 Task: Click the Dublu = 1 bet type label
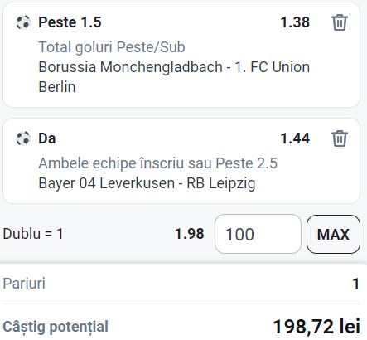tap(33, 234)
